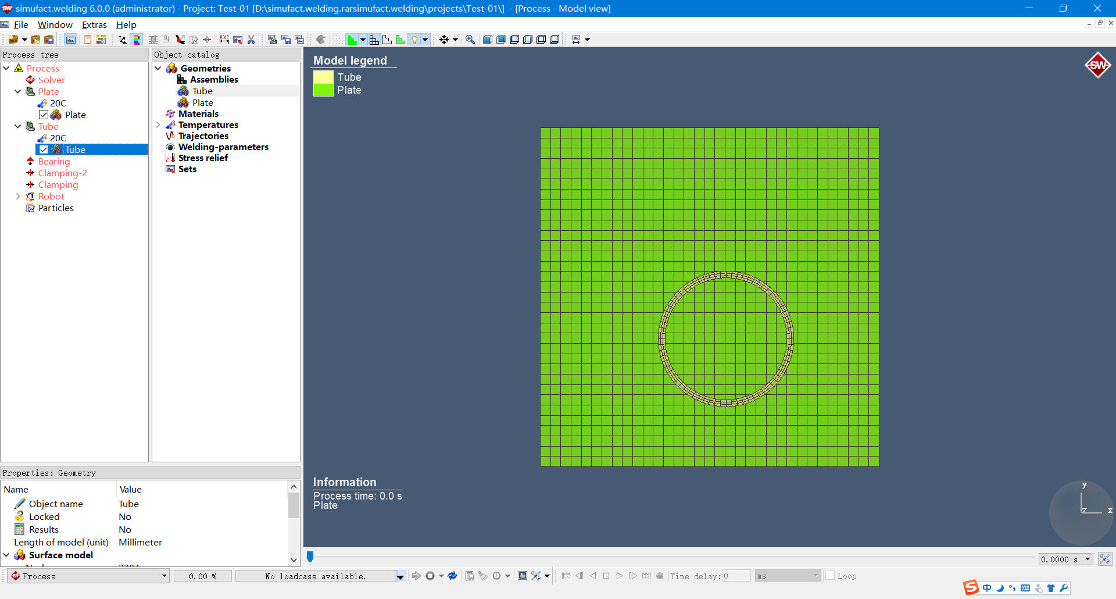
Task: Click the result monitor icon in bottom bar
Action: [523, 576]
